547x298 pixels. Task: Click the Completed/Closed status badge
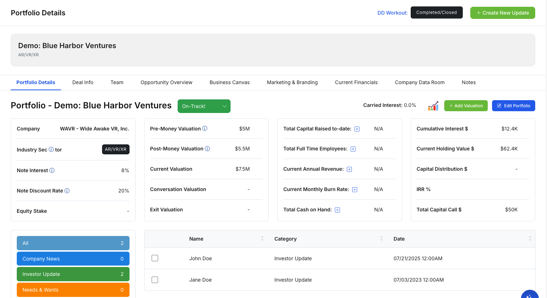click(436, 12)
